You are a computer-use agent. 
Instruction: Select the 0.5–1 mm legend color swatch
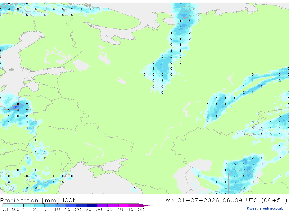pyautogui.click(x=18, y=205)
